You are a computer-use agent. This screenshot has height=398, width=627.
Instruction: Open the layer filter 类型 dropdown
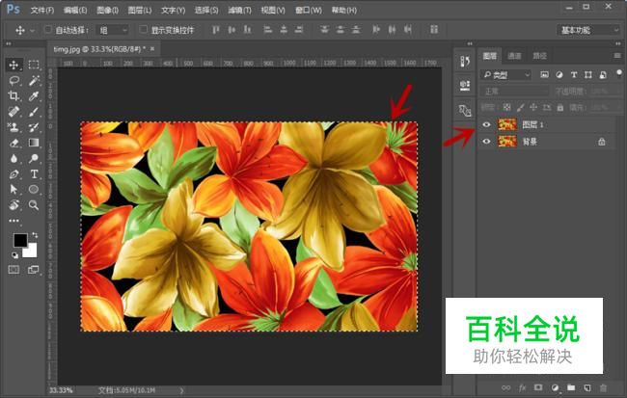508,74
